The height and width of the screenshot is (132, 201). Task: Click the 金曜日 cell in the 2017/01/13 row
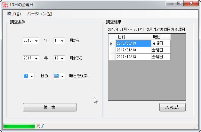pos(161,50)
